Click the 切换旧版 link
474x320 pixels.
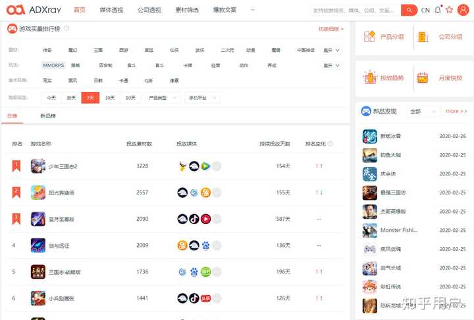point(331,29)
